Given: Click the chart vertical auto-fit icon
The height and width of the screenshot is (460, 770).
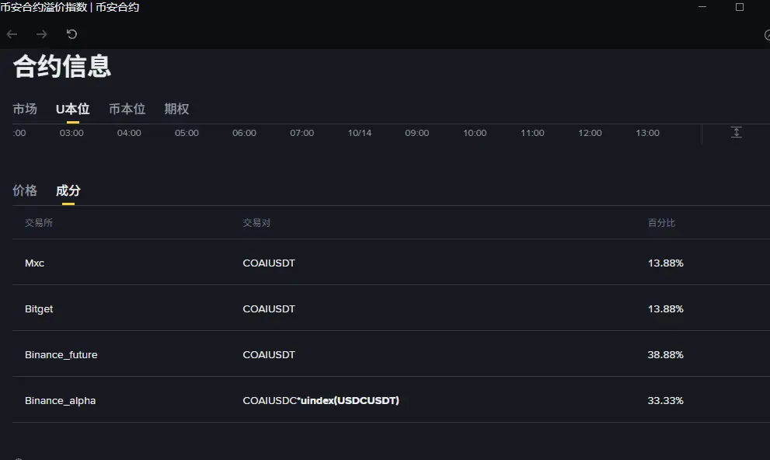Looking at the screenshot, I should coord(736,133).
